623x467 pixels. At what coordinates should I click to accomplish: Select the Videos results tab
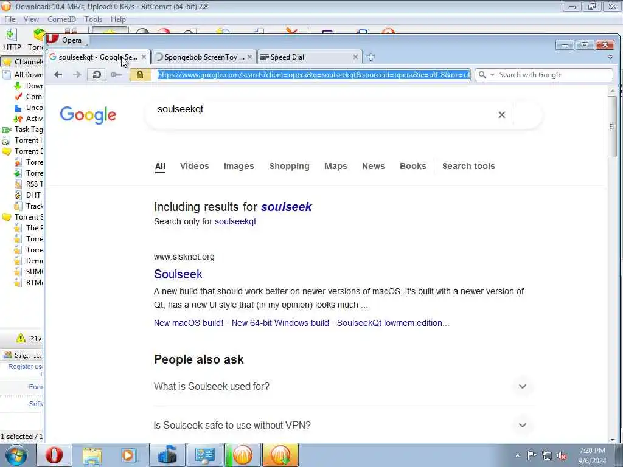(x=194, y=166)
